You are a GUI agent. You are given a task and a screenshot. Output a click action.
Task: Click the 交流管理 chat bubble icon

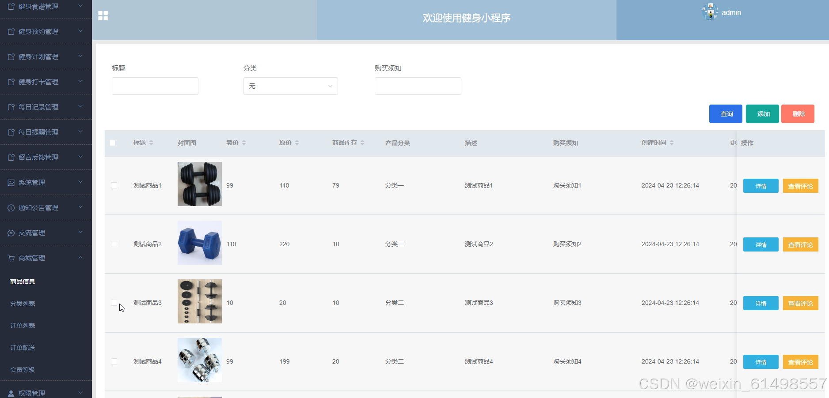(11, 233)
